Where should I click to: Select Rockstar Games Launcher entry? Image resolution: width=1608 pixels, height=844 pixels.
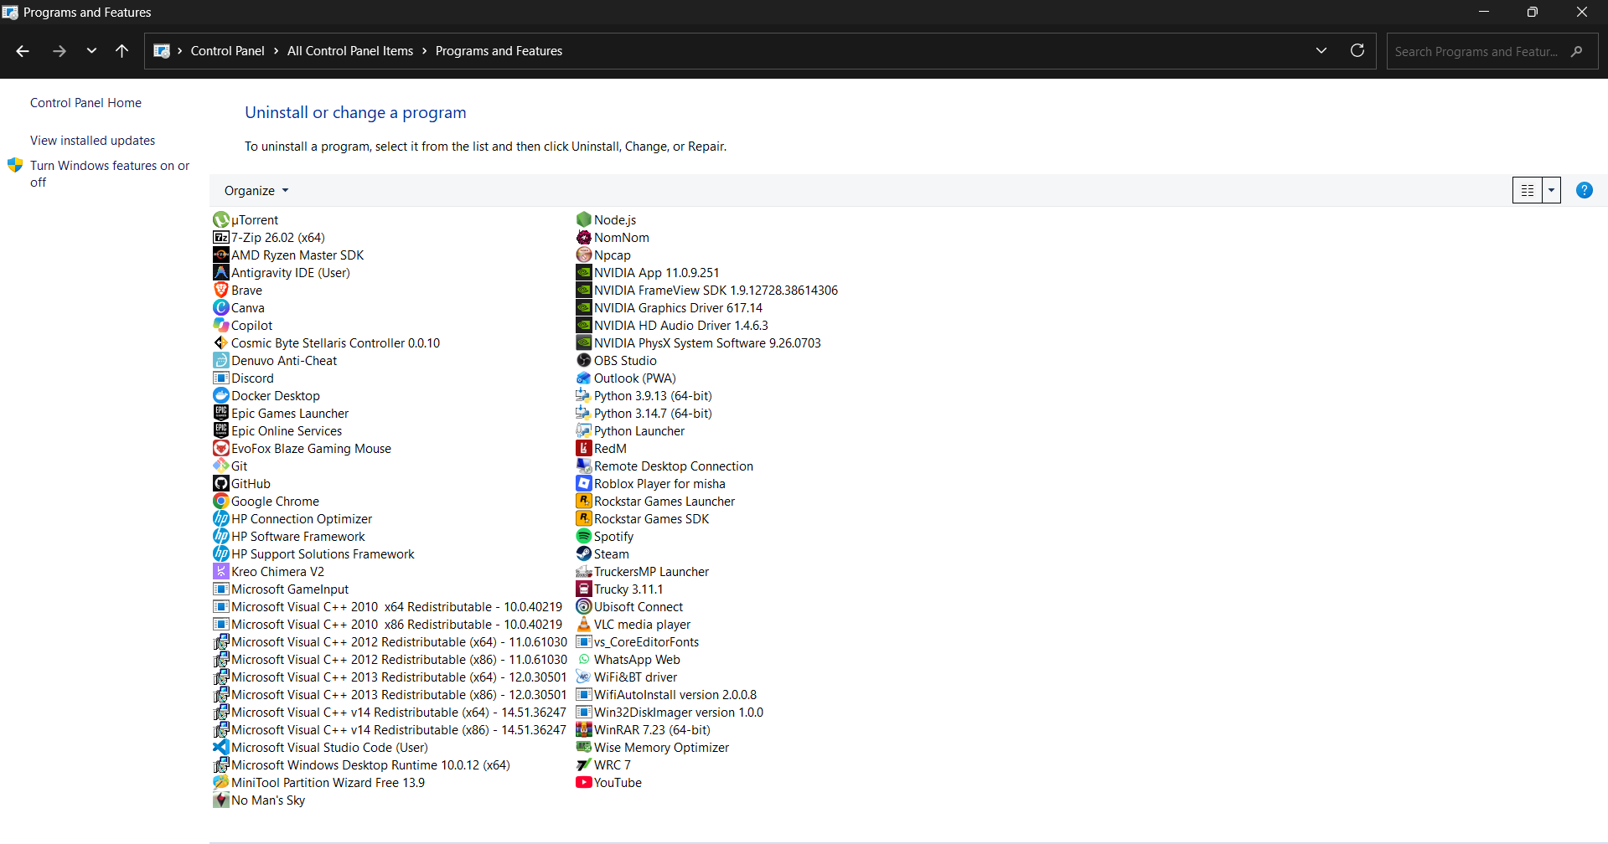coord(655,502)
